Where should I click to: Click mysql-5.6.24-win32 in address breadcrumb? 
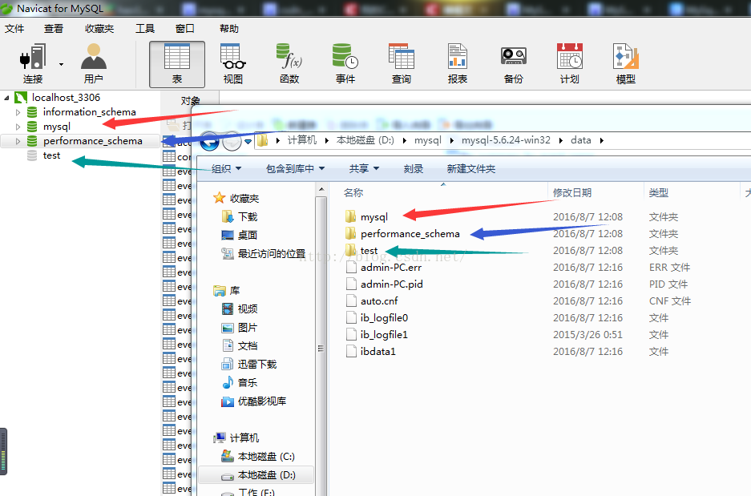click(506, 139)
